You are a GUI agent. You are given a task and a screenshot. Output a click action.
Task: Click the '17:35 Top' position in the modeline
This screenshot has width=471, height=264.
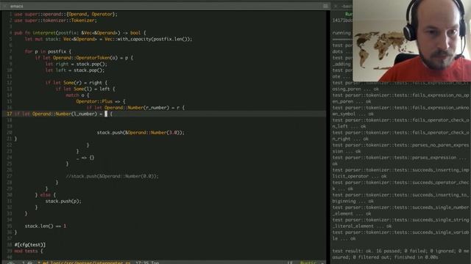pos(147,263)
